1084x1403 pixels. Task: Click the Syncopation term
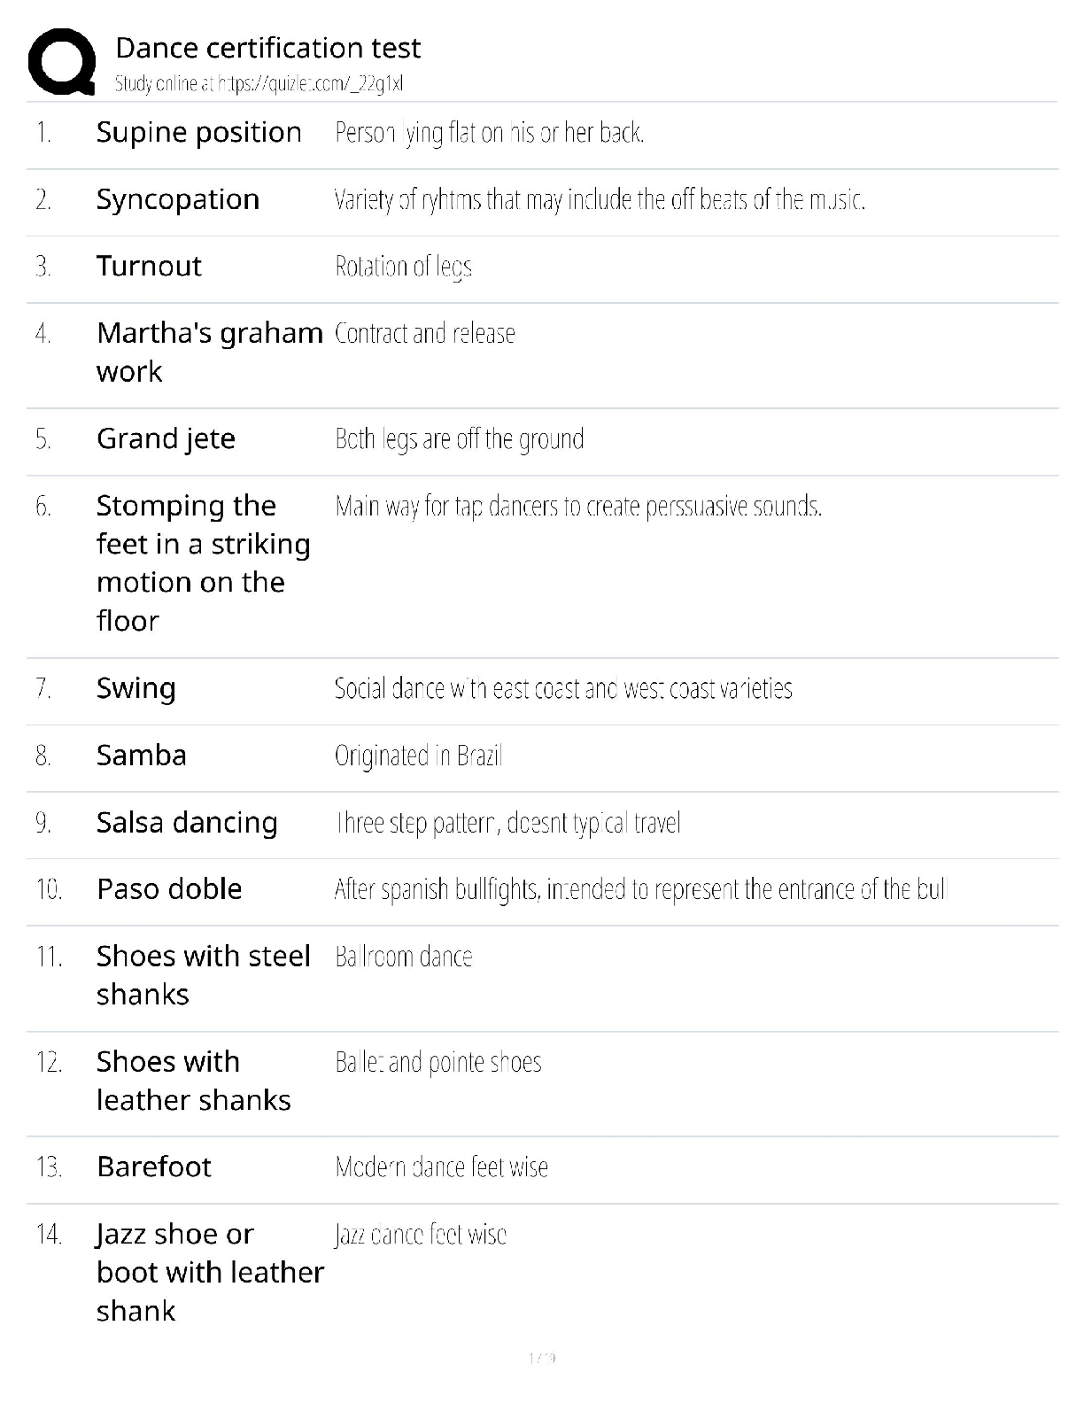pos(177,200)
